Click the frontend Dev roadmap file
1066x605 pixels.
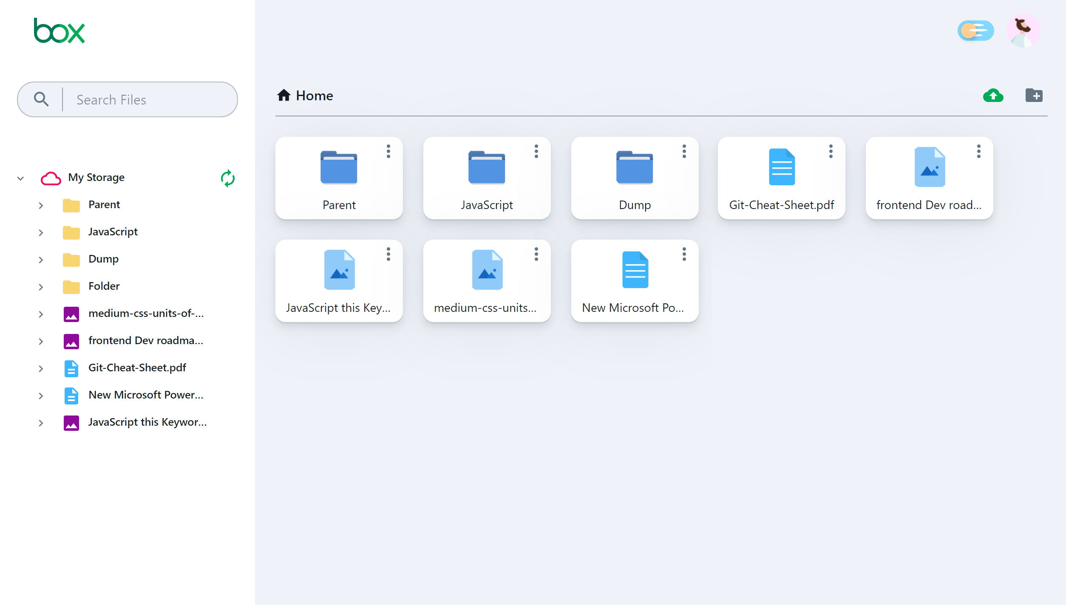(928, 178)
